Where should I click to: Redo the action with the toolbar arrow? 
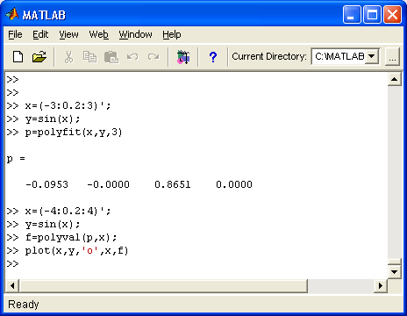coord(154,56)
